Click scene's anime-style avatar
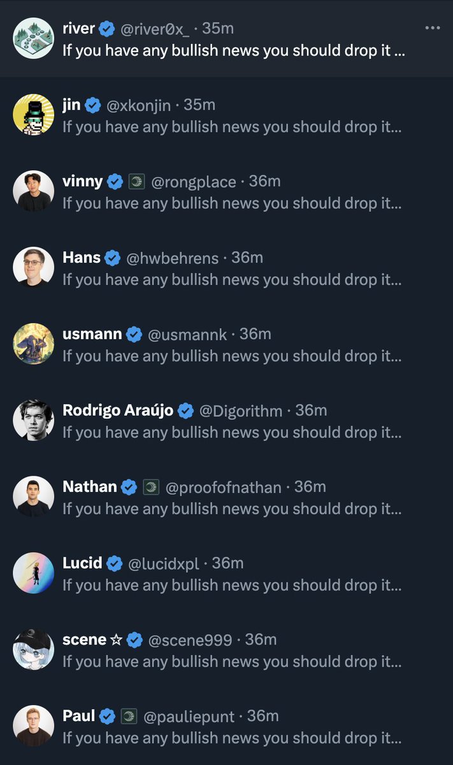The image size is (453, 765). (x=33, y=650)
